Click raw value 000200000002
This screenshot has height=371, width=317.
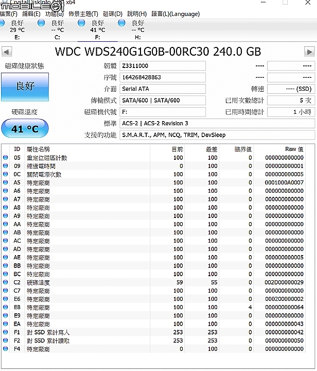[x=284, y=299]
